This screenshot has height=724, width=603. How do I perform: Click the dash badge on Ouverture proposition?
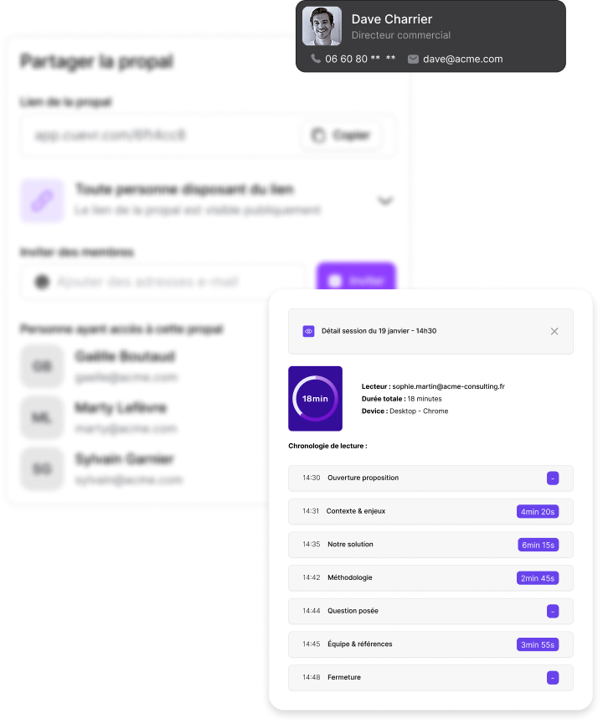pyautogui.click(x=553, y=478)
